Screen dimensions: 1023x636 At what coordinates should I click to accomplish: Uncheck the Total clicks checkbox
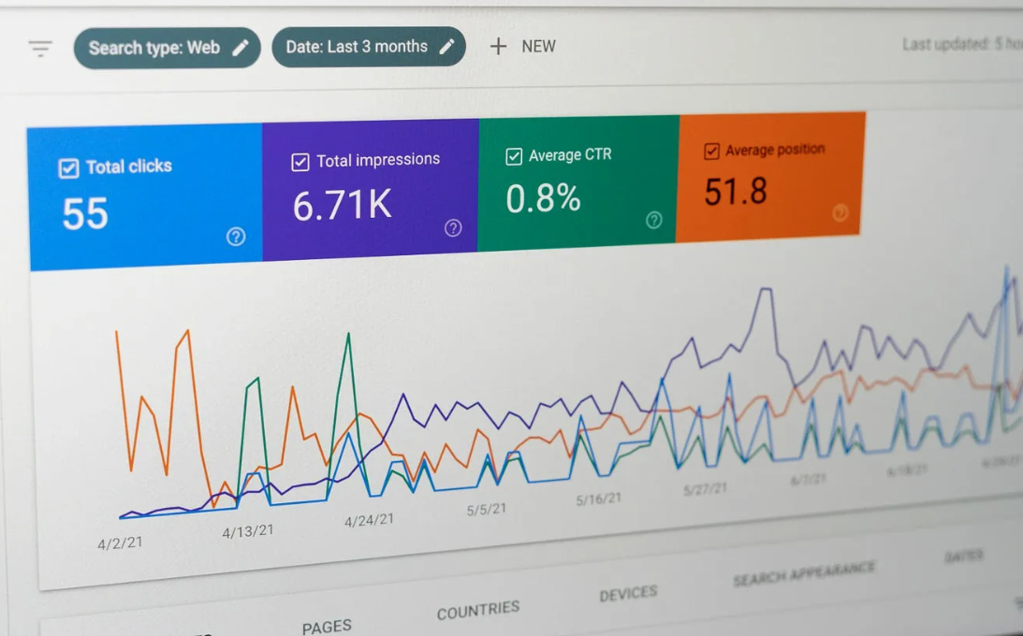click(68, 168)
